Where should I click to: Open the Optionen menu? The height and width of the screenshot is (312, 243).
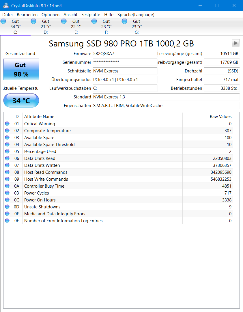(51, 15)
